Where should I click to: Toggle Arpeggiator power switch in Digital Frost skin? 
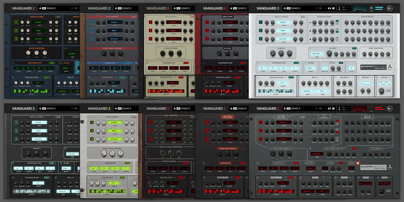[x=257, y=63]
